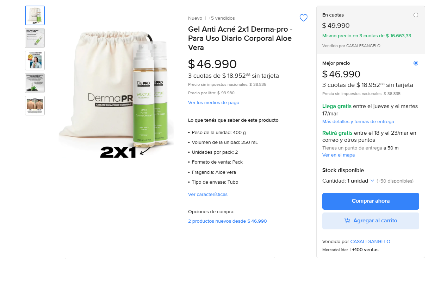The height and width of the screenshot is (292, 428).
Task: Expand Ver características link
Action: (208, 195)
